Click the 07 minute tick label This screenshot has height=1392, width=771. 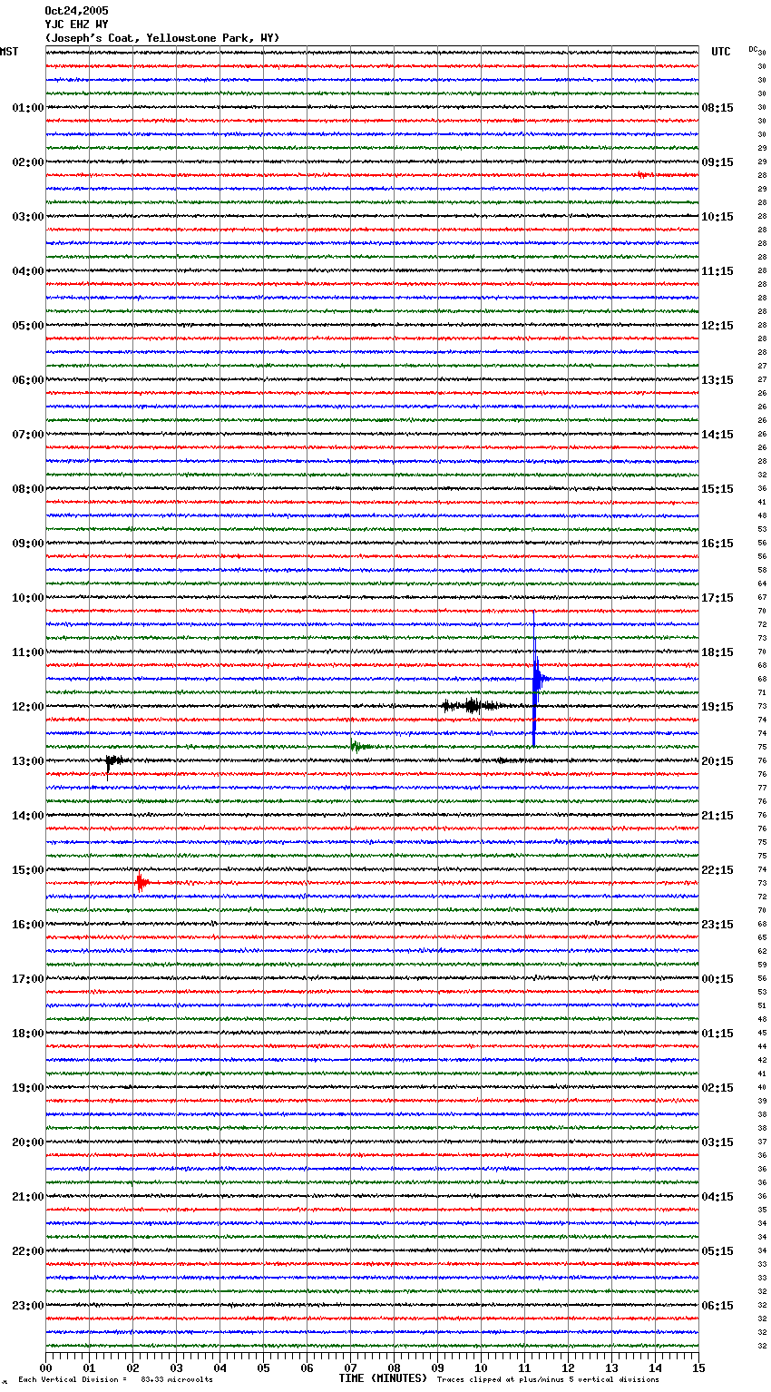[350, 1367]
